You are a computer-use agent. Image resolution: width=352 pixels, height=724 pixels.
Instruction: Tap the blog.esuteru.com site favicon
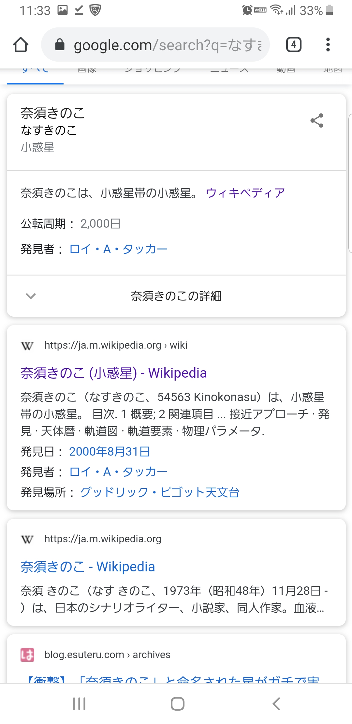coord(27,655)
